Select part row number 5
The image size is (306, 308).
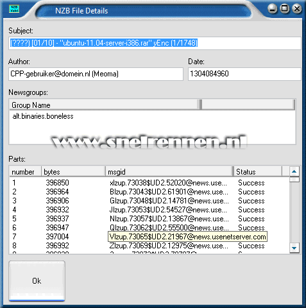point(149,219)
